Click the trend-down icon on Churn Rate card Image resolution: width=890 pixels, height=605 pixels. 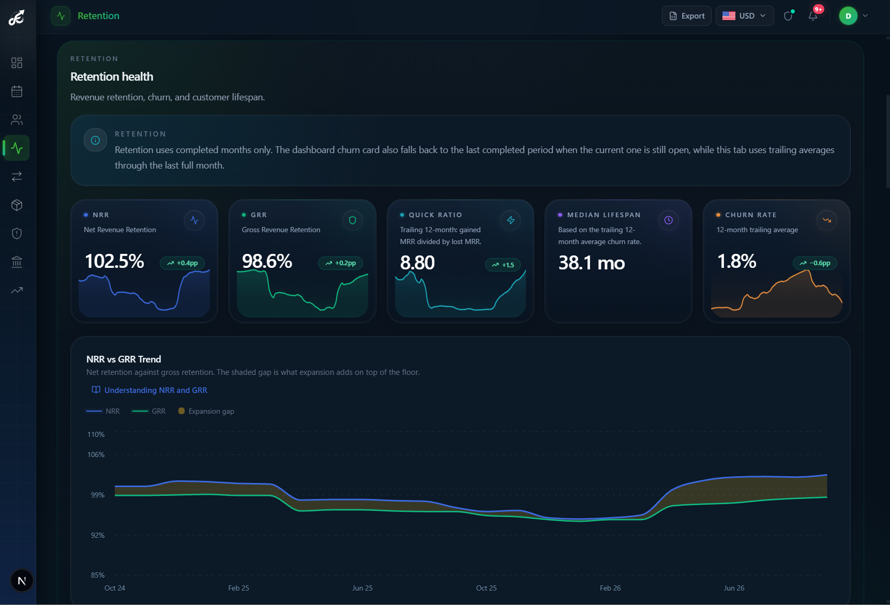click(x=827, y=220)
